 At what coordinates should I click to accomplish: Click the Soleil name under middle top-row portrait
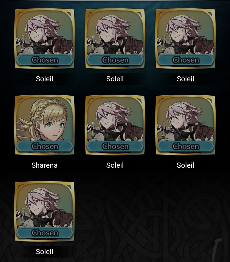[x=115, y=79]
